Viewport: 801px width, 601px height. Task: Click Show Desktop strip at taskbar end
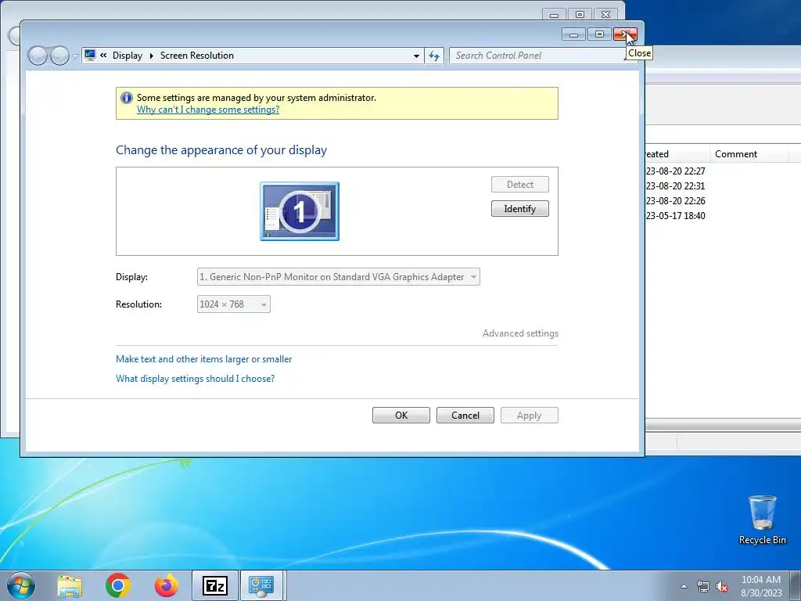coord(796,585)
